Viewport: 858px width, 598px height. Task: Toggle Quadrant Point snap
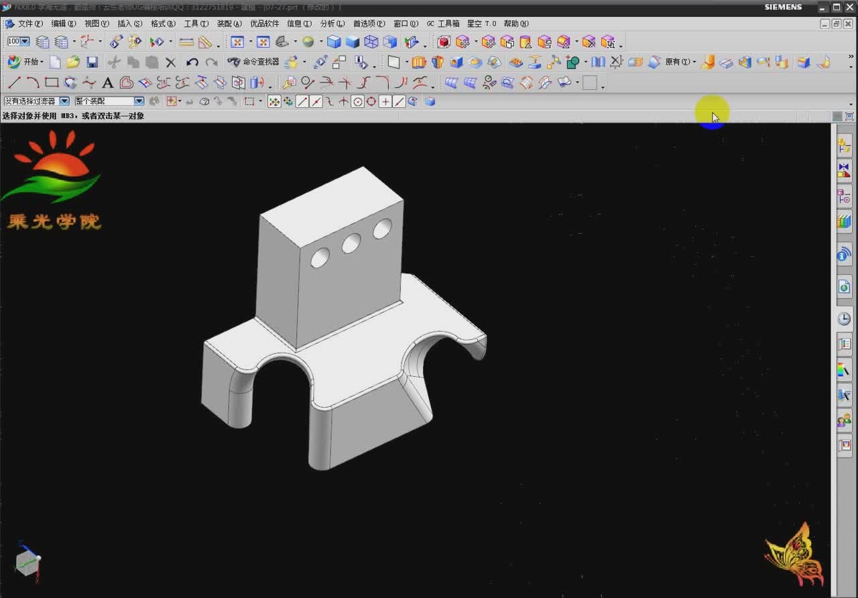371,102
